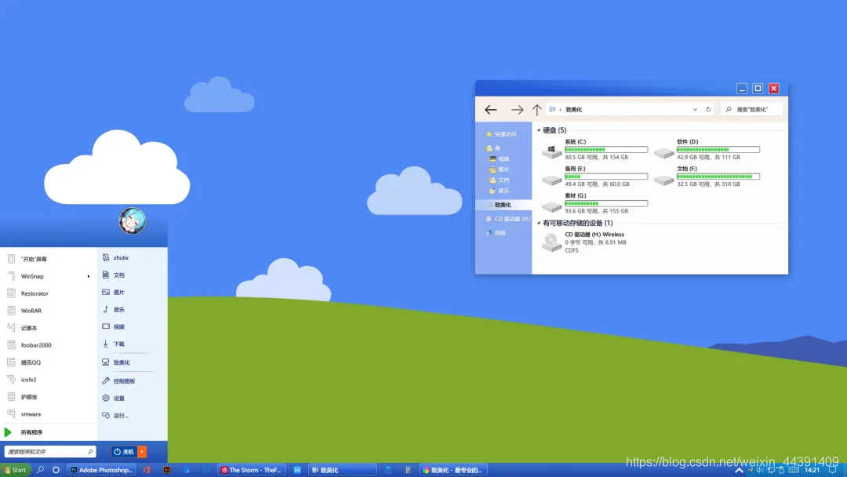The image size is (847, 477).
Task: Select 致美化 in the explorer sidebar
Action: (x=504, y=205)
